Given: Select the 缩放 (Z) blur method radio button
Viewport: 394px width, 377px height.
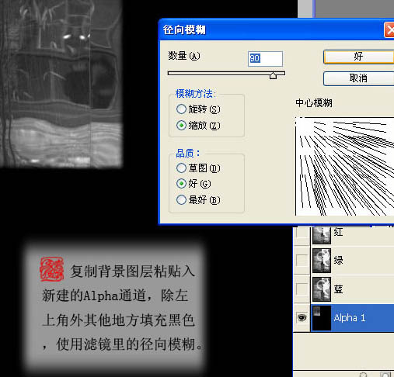Looking at the screenshot, I should tap(181, 126).
